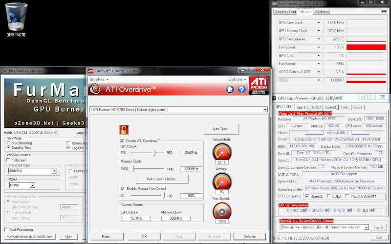Toggle FurMark Fullscreen checkbox
This screenshot has height=244, width=391.
point(8,160)
